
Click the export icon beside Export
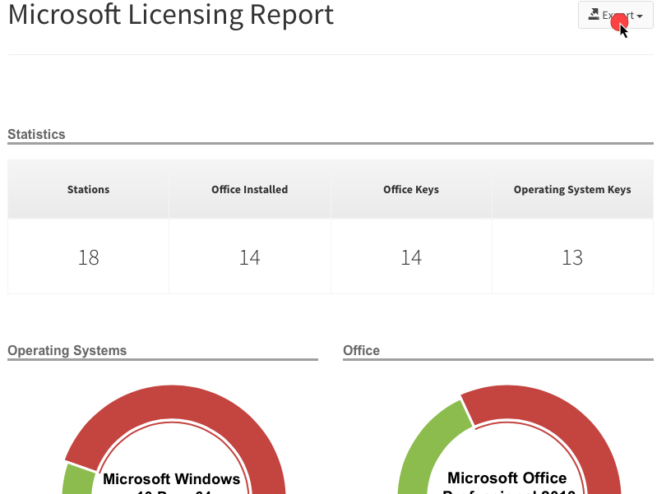coord(594,14)
